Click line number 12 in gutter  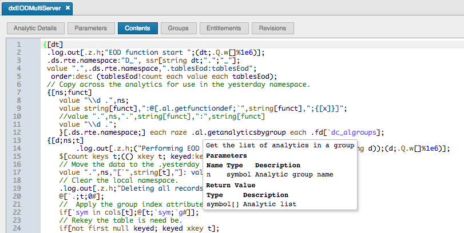tap(17, 132)
